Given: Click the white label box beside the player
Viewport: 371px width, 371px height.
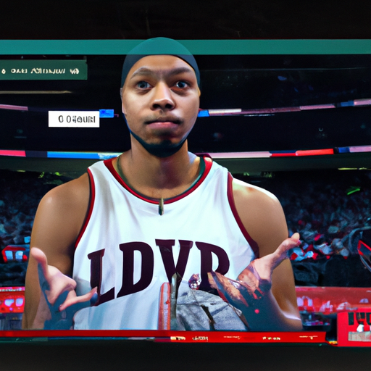Looking at the screenshot, I should point(74,119).
